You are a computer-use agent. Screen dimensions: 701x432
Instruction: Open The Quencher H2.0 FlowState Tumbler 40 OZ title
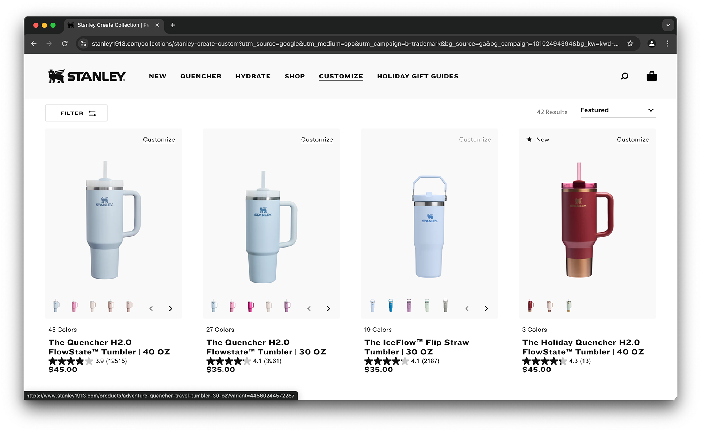(x=109, y=347)
